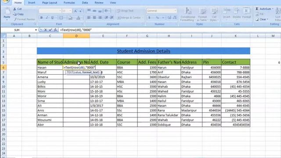Viewport: 281px width, 158px height.
Task: Click the cell containing Amena
Action: [50, 77]
